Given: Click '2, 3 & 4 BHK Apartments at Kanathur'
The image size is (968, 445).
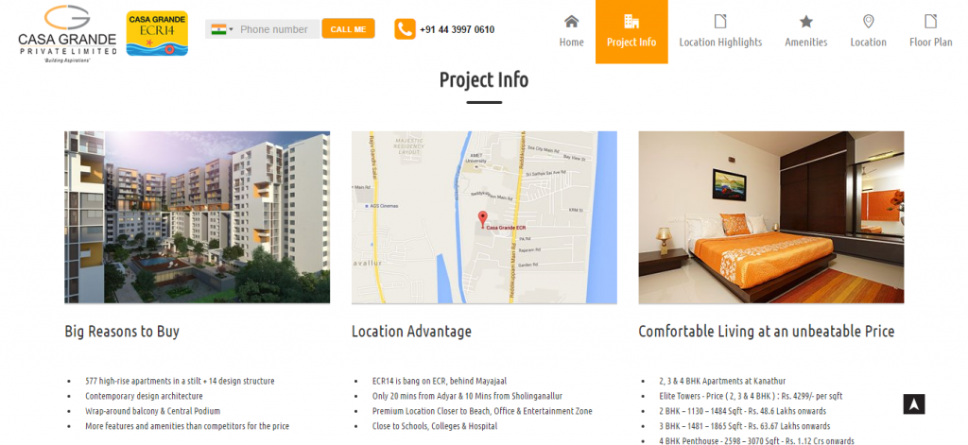Looking at the screenshot, I should 722,382.
